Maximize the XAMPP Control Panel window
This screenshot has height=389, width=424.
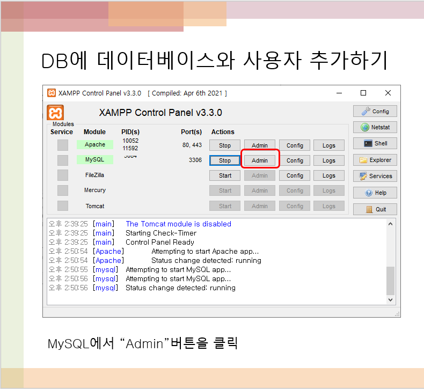363,93
